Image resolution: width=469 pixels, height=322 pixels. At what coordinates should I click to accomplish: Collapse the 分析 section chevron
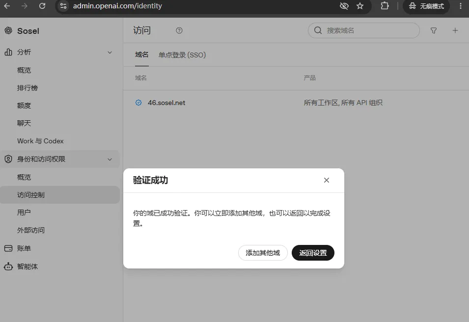110,53
